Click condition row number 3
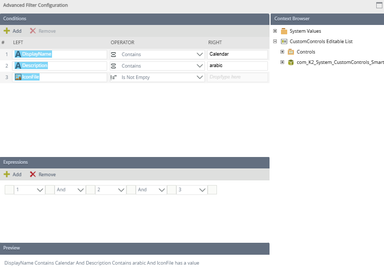This screenshot has height=275, width=384. (7, 77)
